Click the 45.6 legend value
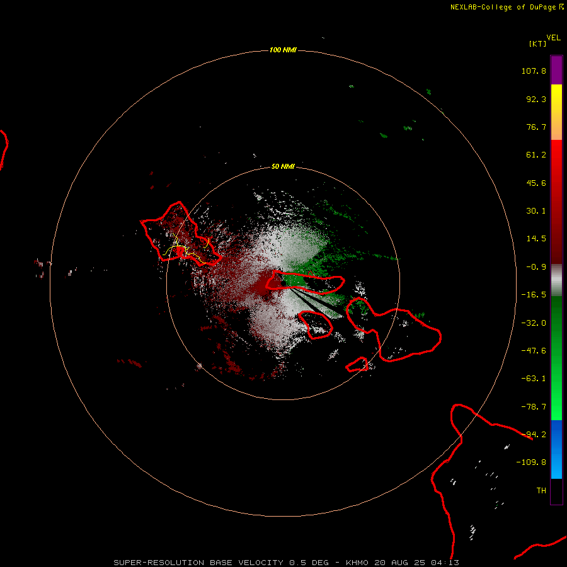This screenshot has height=567, width=567. pos(536,183)
